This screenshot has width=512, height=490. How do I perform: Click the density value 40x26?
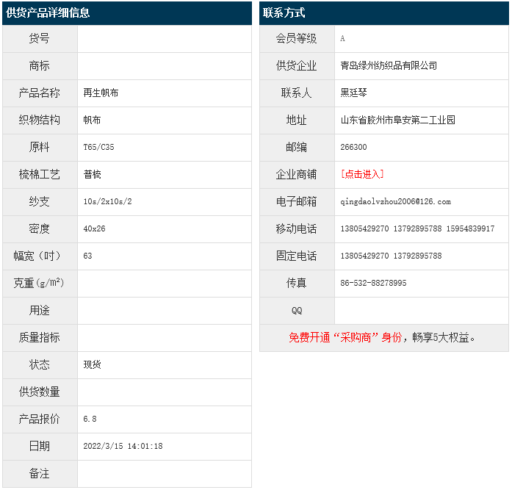(94, 228)
